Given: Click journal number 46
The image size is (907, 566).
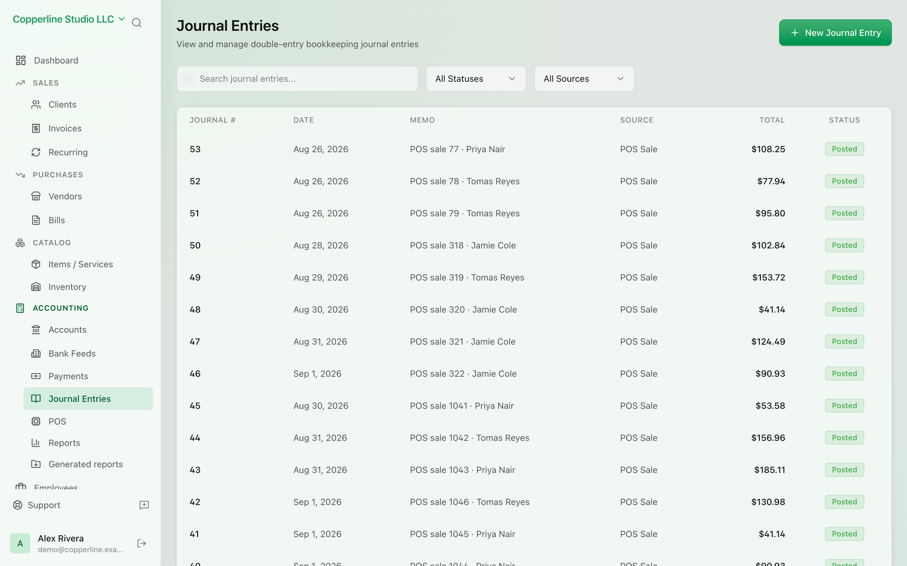Looking at the screenshot, I should pos(195,374).
